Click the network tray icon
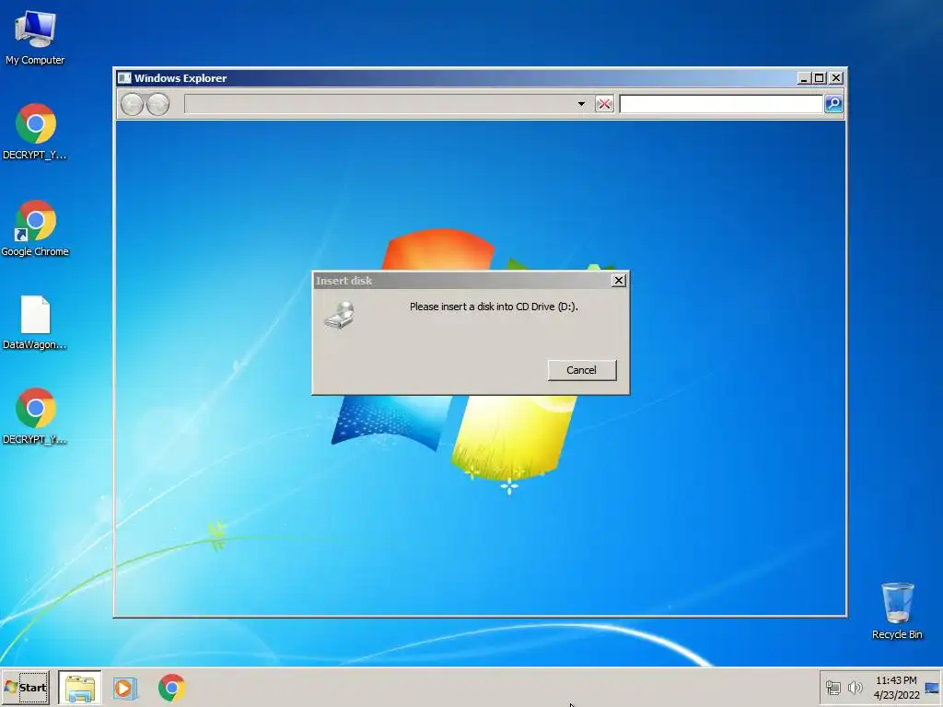943x707 pixels. coord(832,688)
